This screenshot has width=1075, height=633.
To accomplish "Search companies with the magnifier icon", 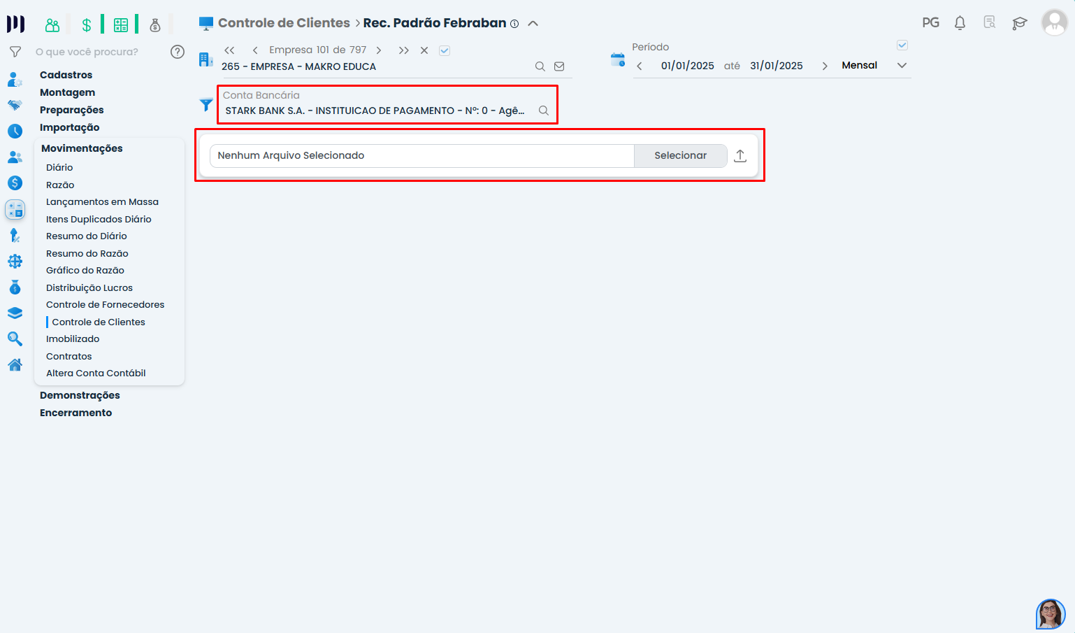I will pyautogui.click(x=540, y=66).
